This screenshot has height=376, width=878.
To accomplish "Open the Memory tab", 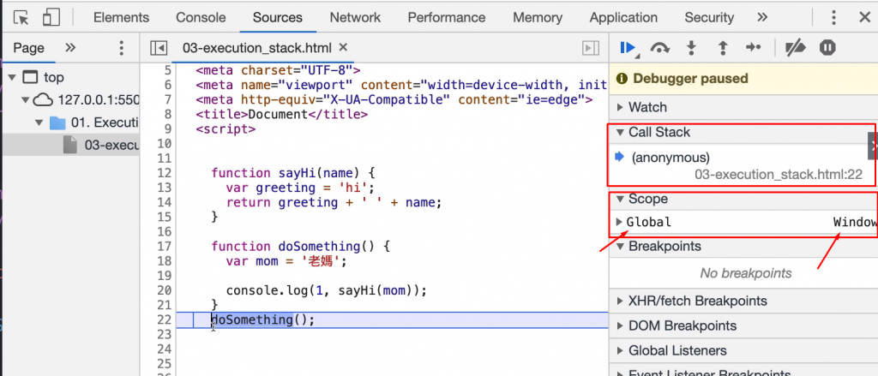I will pos(538,17).
